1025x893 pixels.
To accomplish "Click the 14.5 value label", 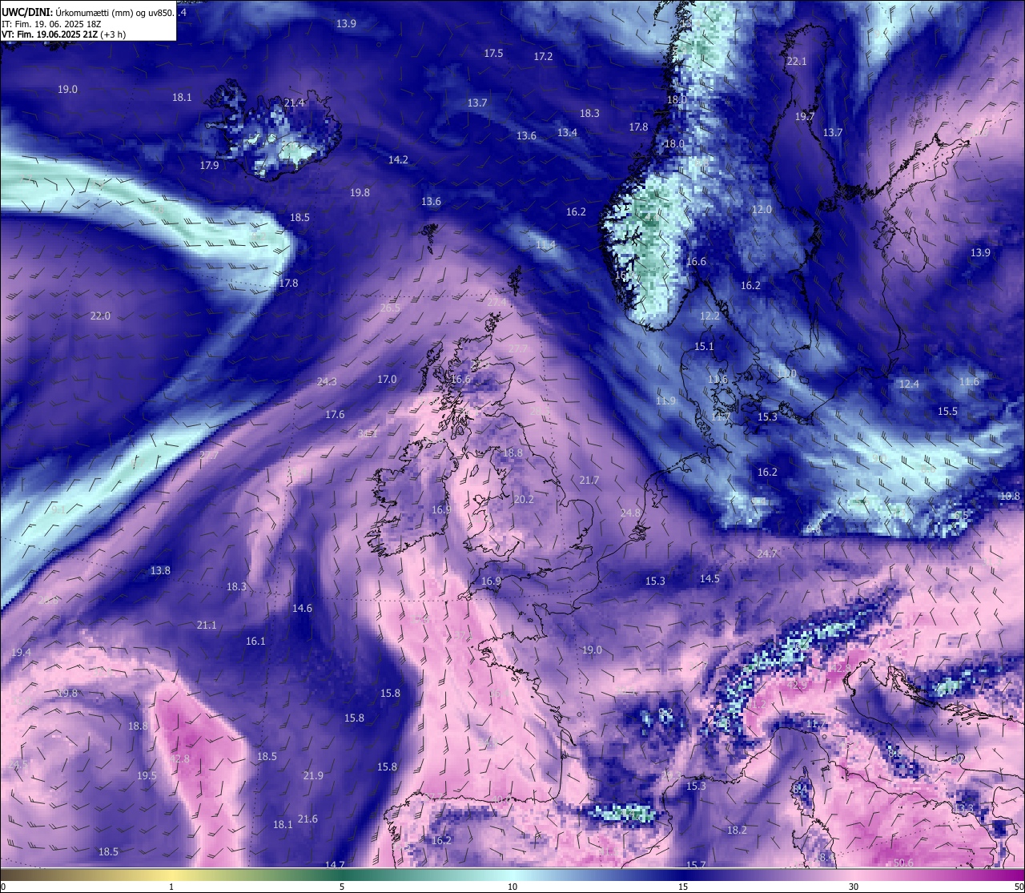I will tap(709, 578).
